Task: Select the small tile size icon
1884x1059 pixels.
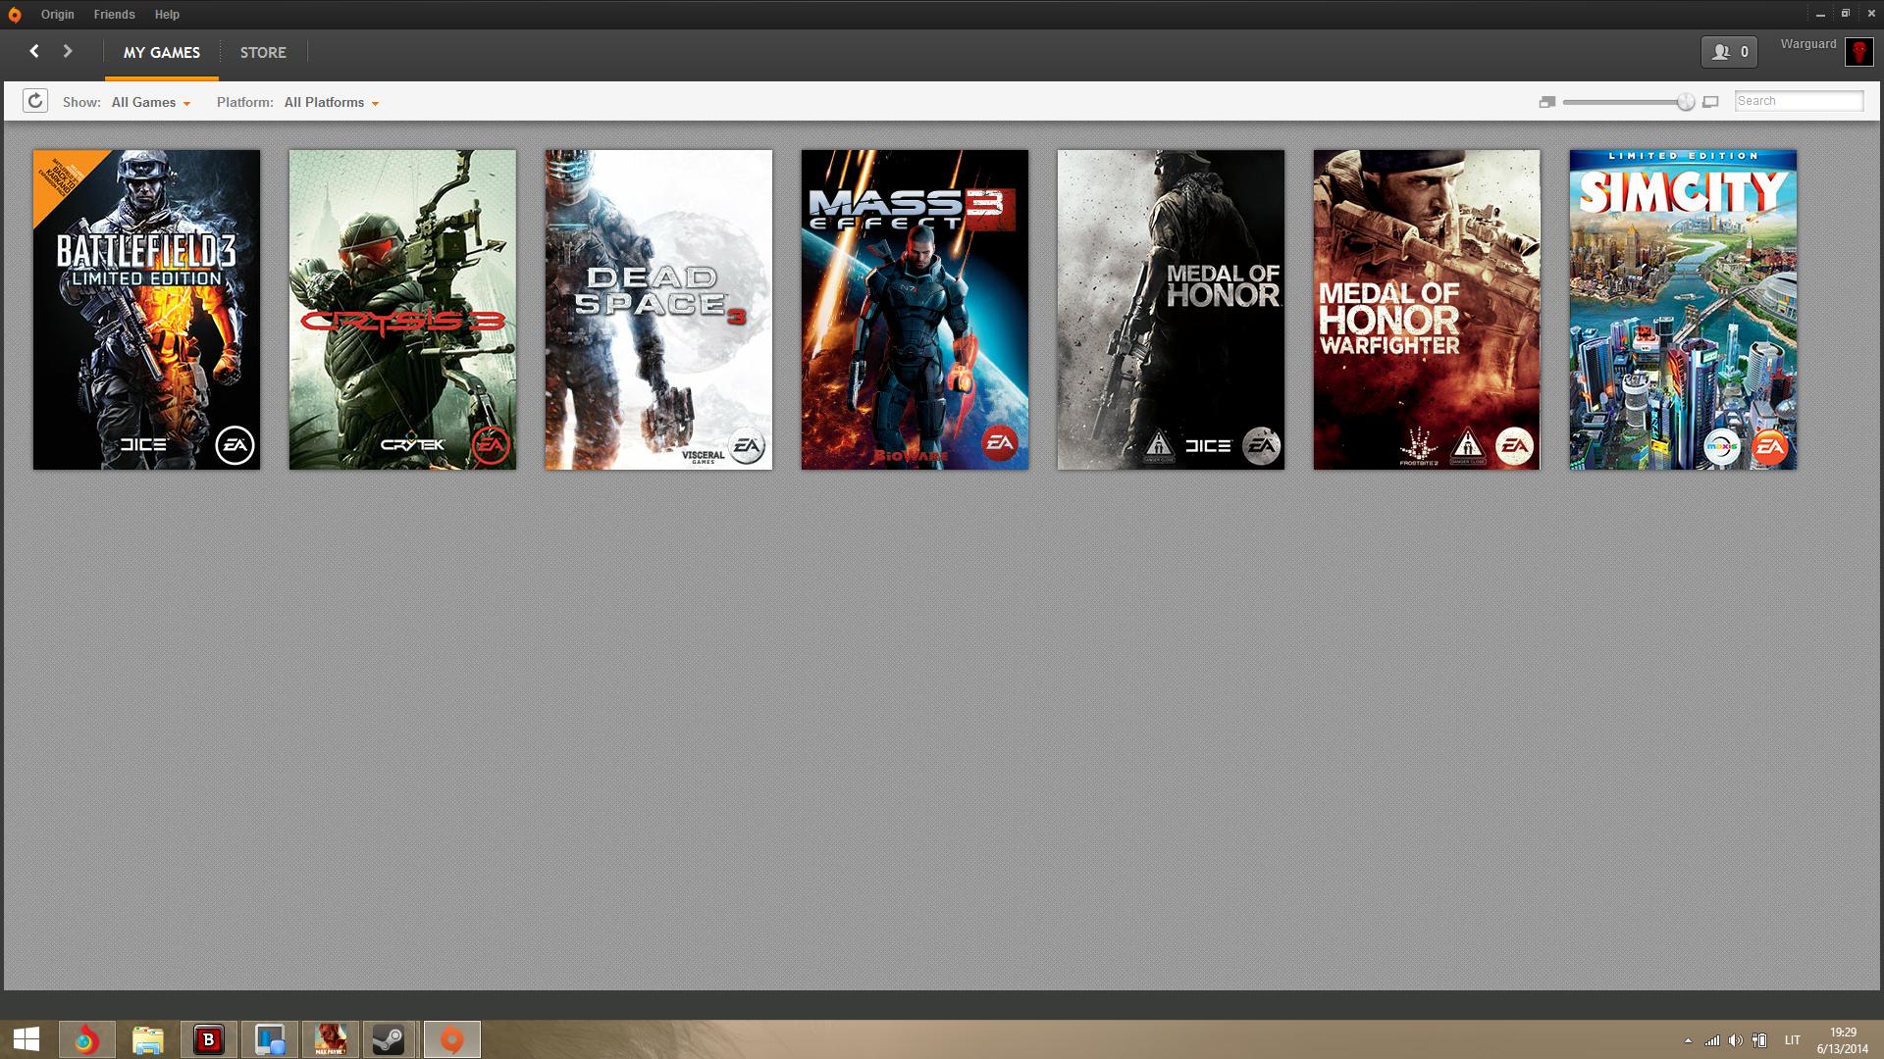Action: pyautogui.click(x=1547, y=102)
